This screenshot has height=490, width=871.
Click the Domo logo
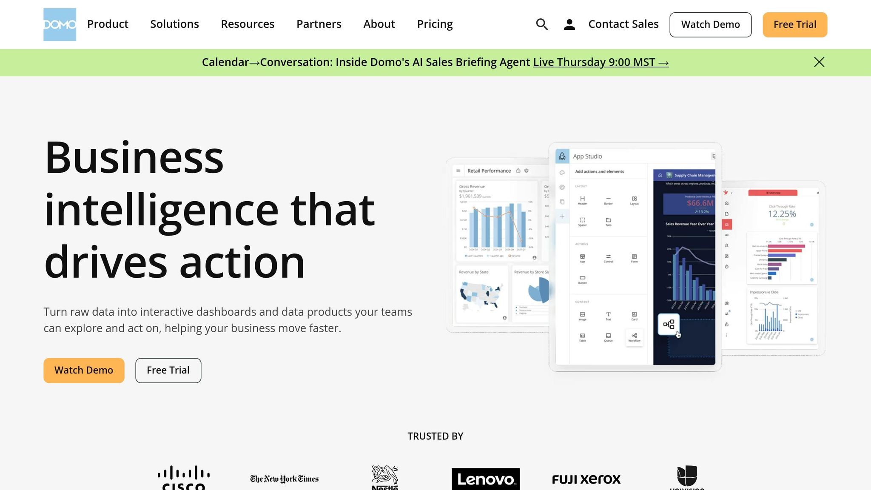(x=60, y=24)
